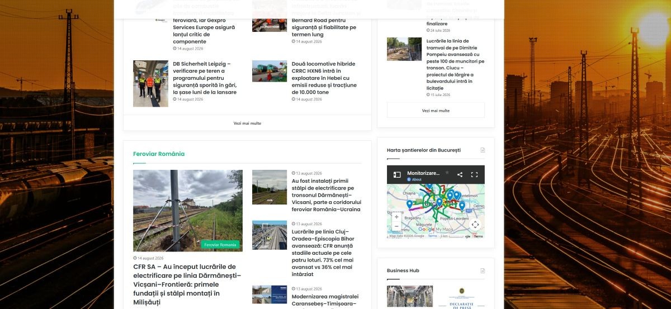Open CRRC HXN6 hybrid locomotives thumbnail

point(270,72)
